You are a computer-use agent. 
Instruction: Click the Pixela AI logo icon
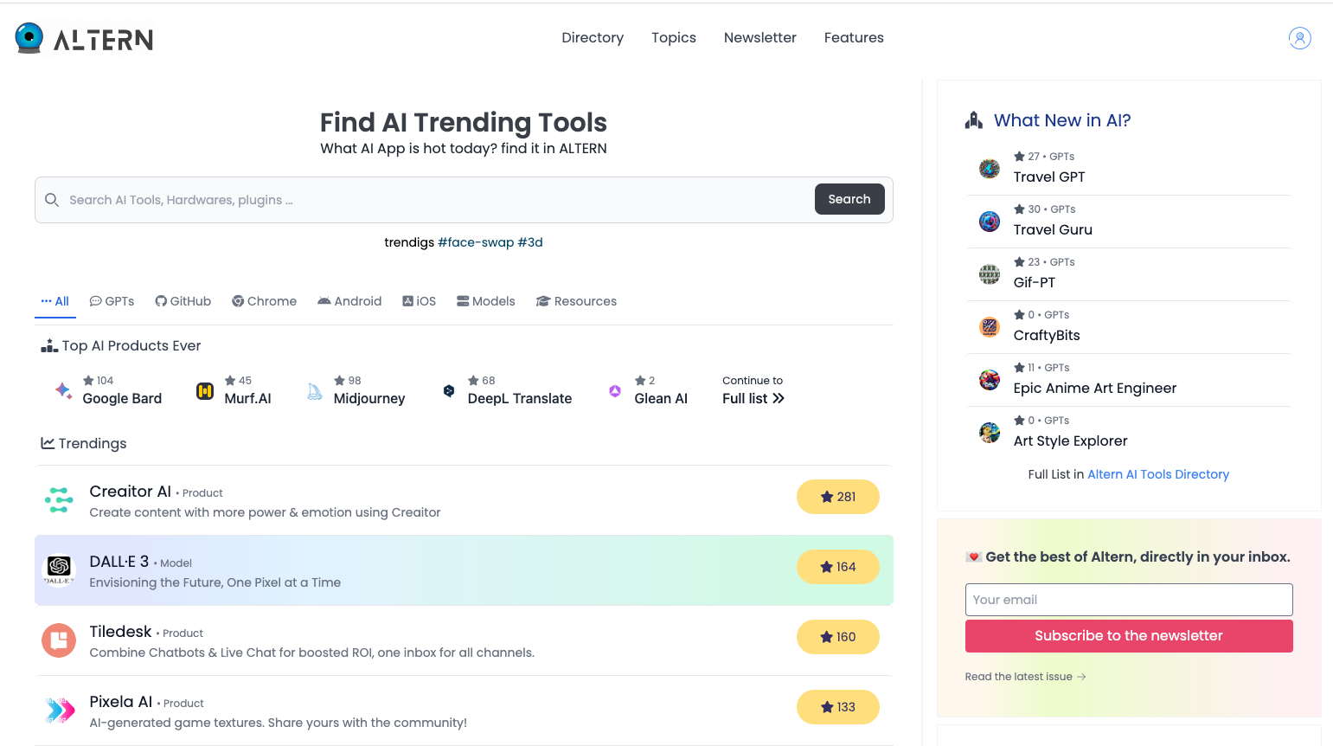59,711
